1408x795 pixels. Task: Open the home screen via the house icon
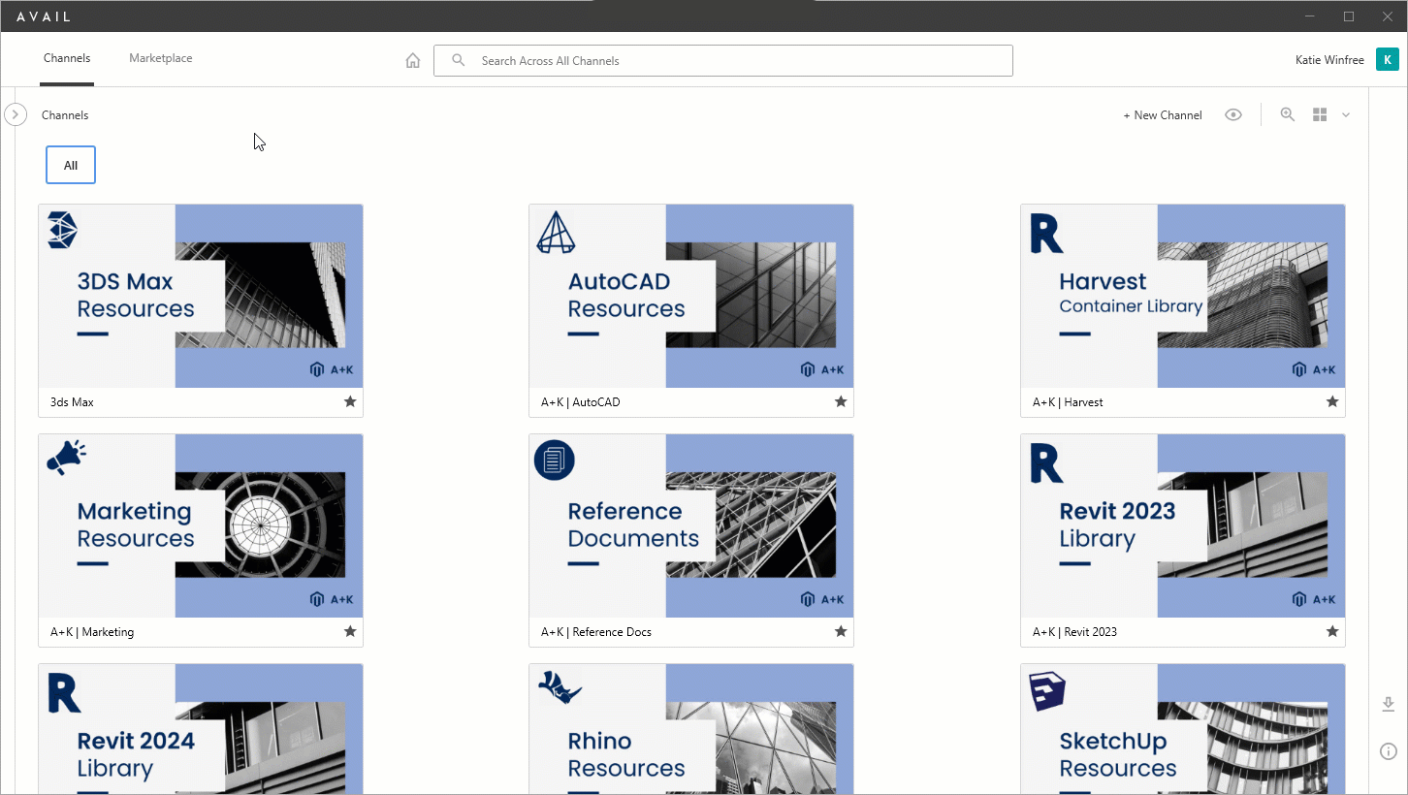(412, 59)
